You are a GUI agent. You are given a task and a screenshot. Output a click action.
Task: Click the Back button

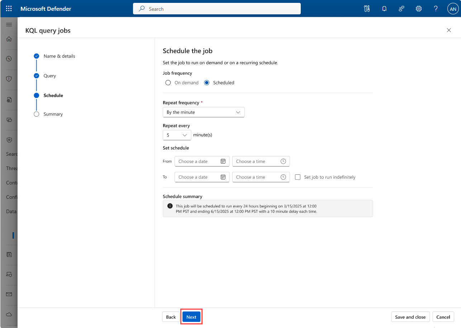tap(171, 317)
